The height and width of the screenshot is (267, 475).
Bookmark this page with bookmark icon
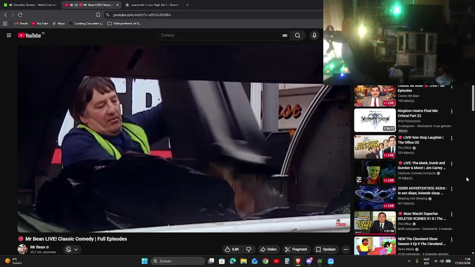(x=98, y=15)
